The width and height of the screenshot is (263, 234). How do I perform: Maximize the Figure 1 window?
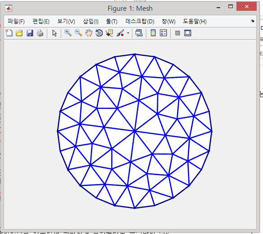point(231,7)
